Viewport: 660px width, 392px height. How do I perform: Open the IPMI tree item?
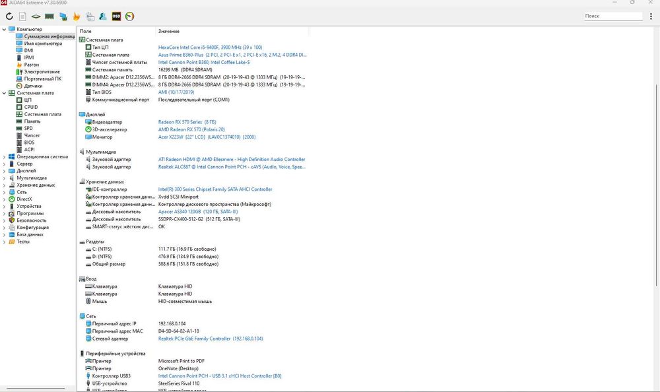pos(25,57)
